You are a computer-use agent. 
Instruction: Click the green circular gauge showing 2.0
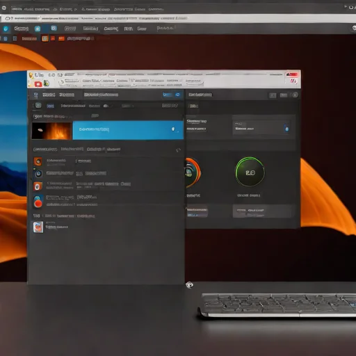coord(250,172)
